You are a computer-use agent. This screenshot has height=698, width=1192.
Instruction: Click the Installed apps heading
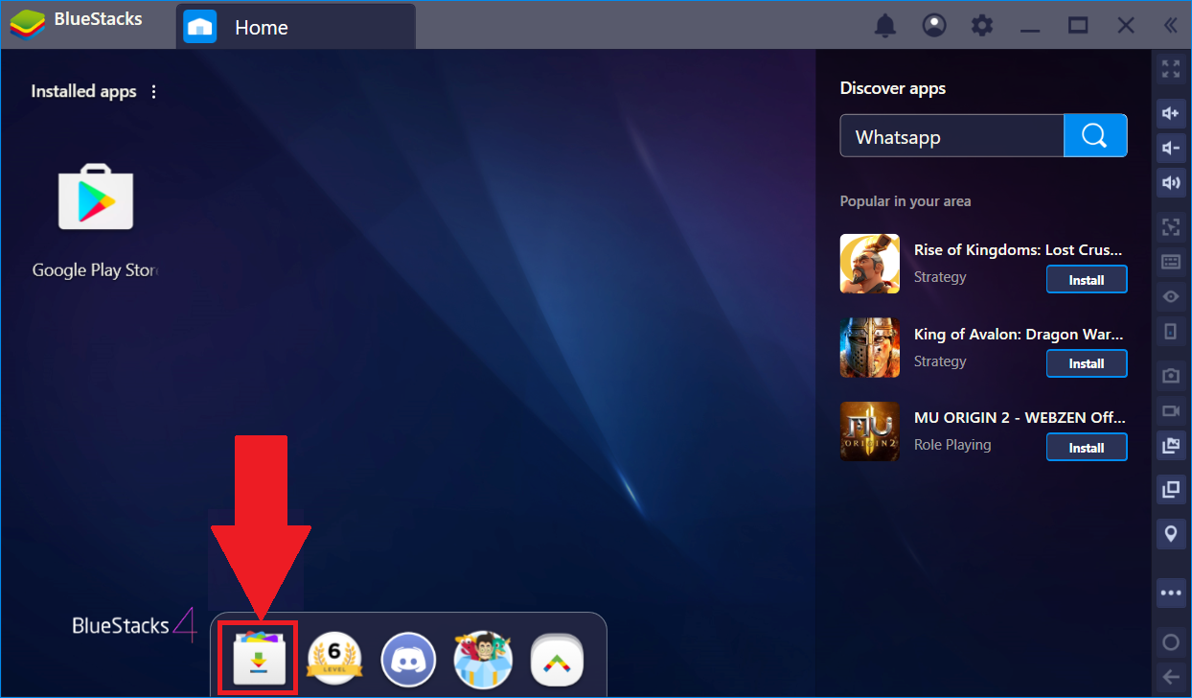point(83,92)
